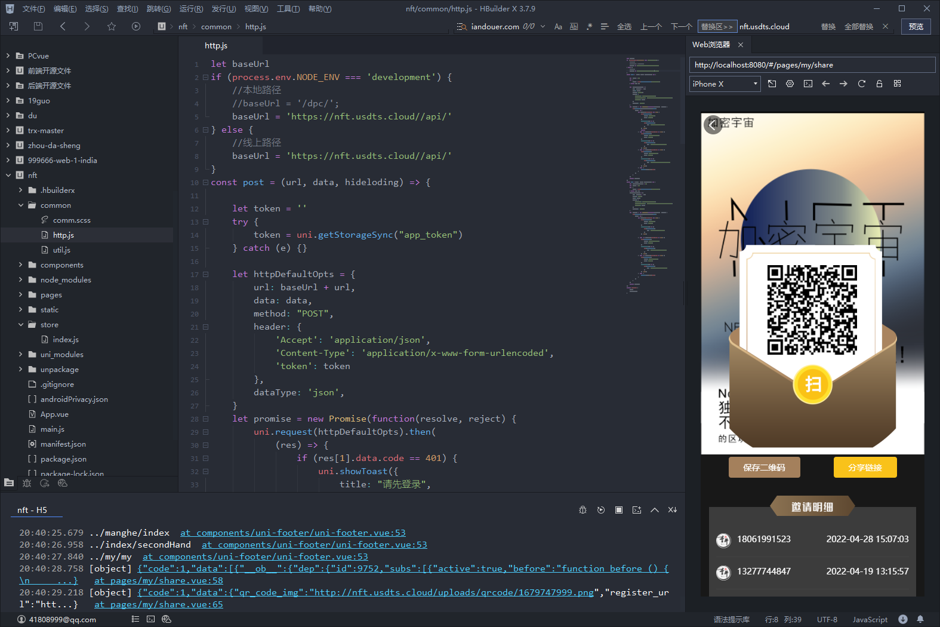Click the download arrow icon in status bar
The height and width of the screenshot is (627, 940).
pyautogui.click(x=903, y=619)
